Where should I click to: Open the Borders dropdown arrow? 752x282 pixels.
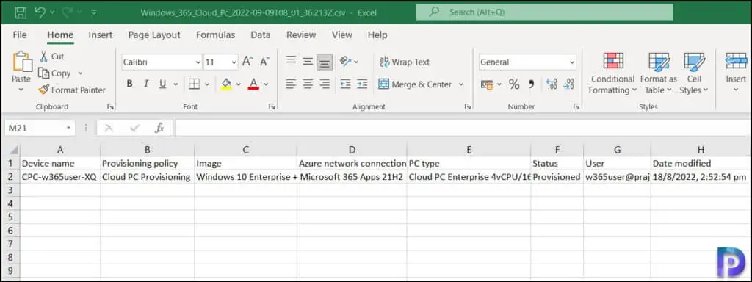pyautogui.click(x=207, y=84)
